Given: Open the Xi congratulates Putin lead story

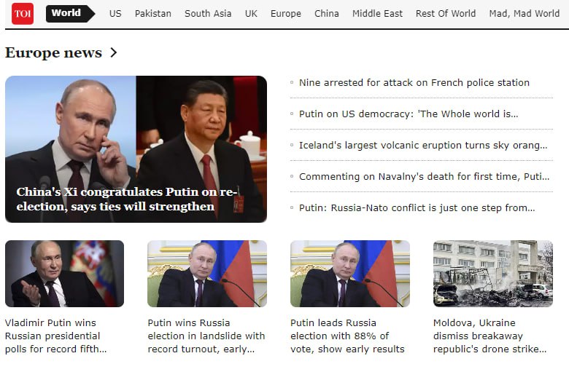Looking at the screenshot, I should coord(136,149).
